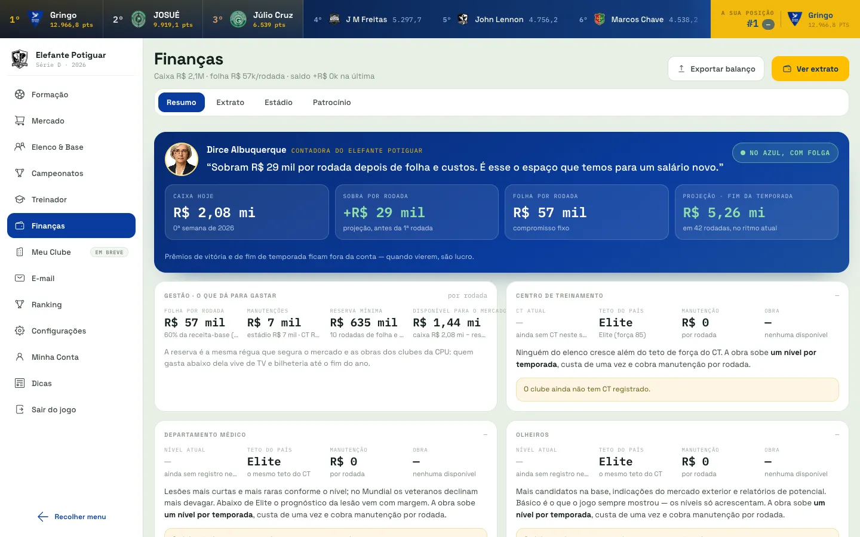Click J M Freitas's club badge
860x537 pixels.
coord(334,19)
